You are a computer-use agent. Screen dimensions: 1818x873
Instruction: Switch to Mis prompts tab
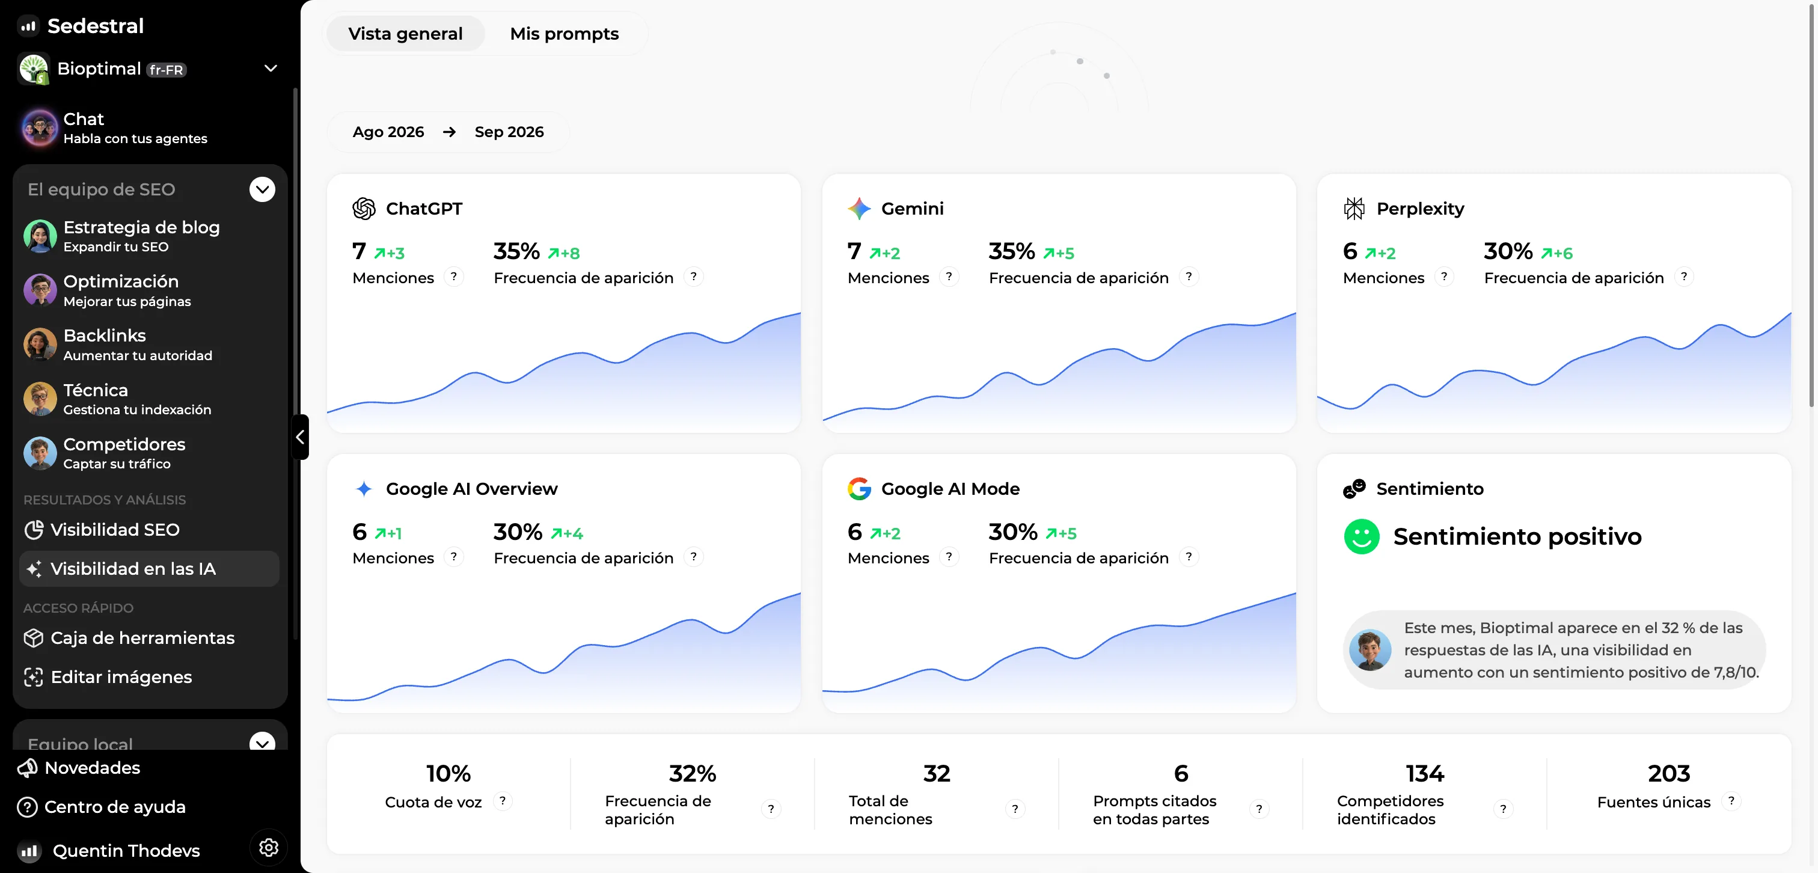click(x=565, y=34)
